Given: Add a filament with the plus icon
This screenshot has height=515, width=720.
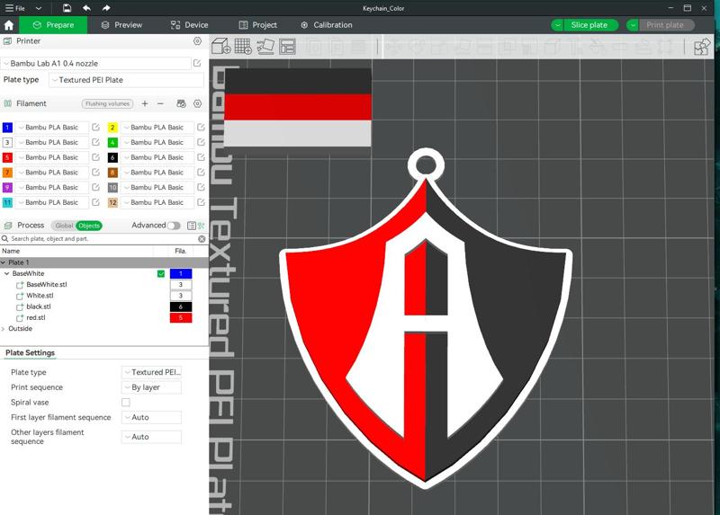Looking at the screenshot, I should (x=145, y=103).
